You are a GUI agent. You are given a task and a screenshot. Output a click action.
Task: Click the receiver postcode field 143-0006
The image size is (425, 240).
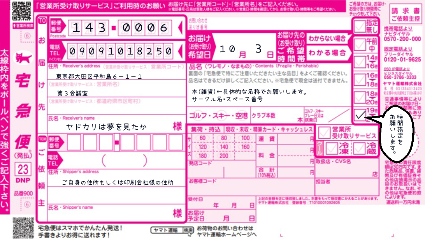[x=120, y=28]
